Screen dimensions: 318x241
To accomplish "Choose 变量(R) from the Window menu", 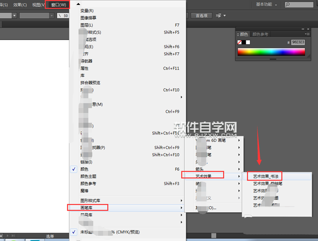I will point(127,11).
